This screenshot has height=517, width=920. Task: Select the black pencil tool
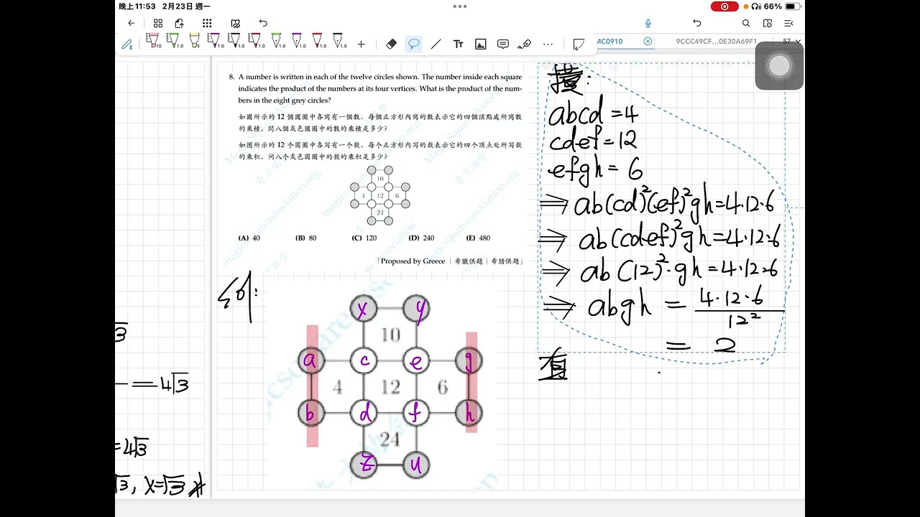[339, 41]
